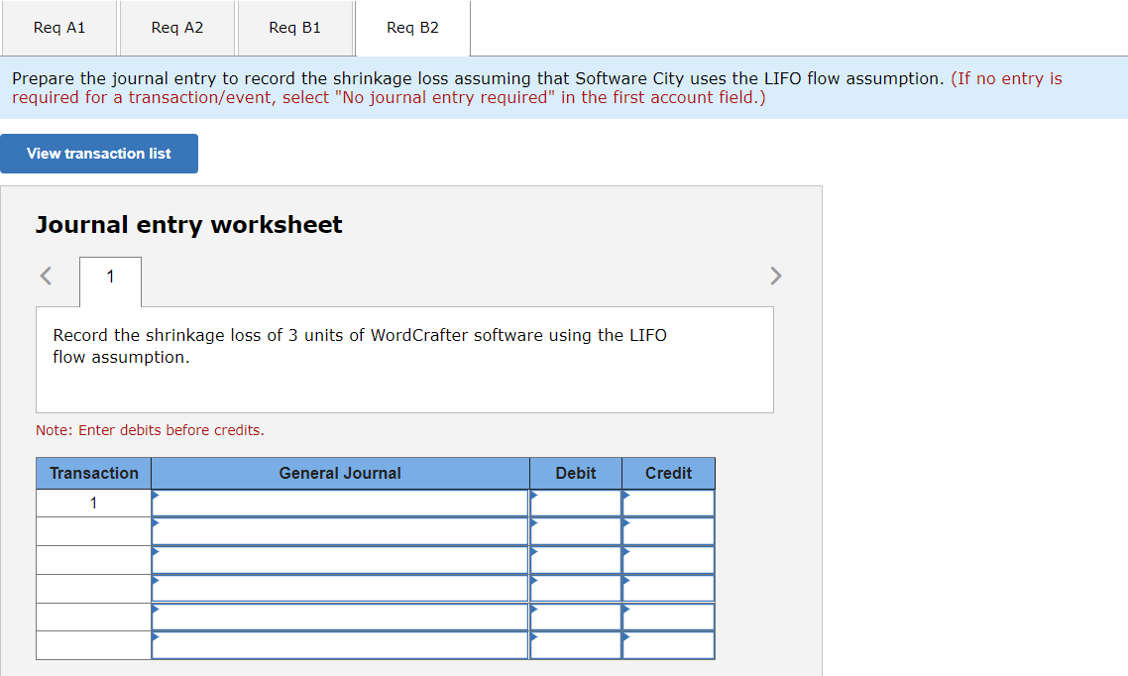Switch to the Req A1 tab
This screenshot has height=676, width=1128.
58,28
